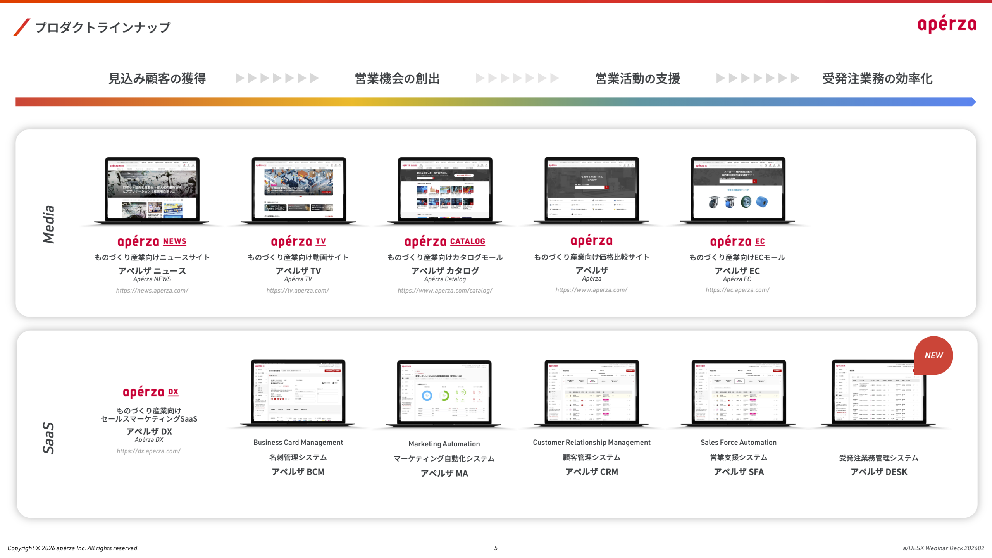Click the アペルザ MA product name
This screenshot has height=558, width=992.
(x=444, y=473)
